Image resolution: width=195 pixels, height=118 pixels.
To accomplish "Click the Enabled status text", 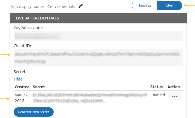I will pos(158,95).
